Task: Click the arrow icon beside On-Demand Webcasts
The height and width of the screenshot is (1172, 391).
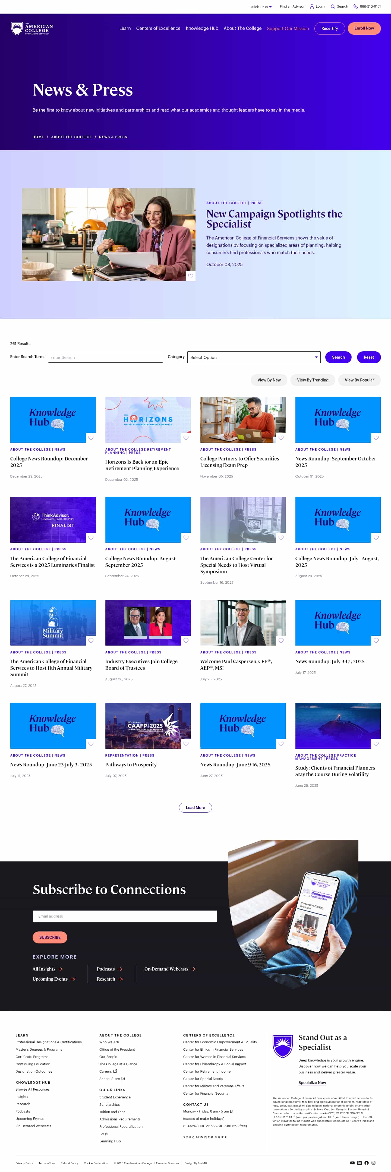Action: [x=193, y=969]
